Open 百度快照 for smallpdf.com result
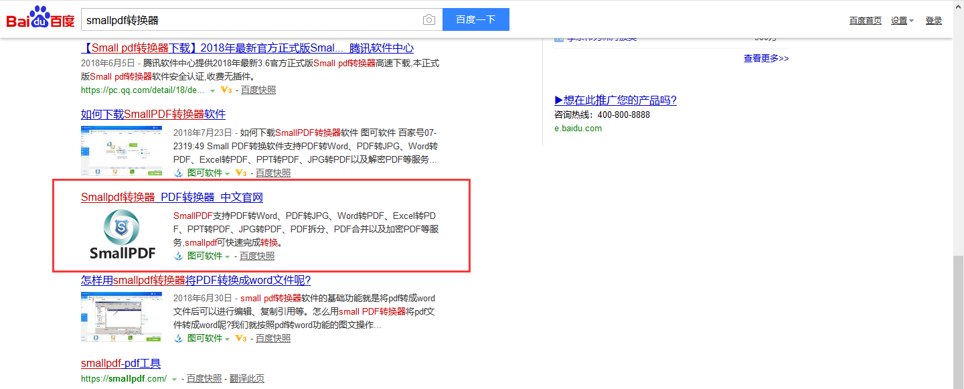The height and width of the screenshot is (389, 964). tap(204, 378)
